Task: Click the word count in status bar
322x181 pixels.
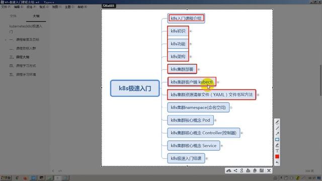Action: (x=309, y=171)
